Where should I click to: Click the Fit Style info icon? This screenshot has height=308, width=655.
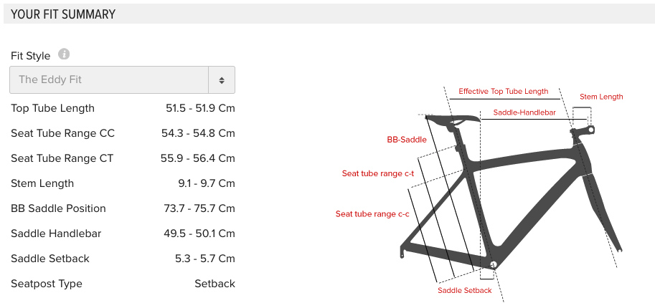point(64,54)
